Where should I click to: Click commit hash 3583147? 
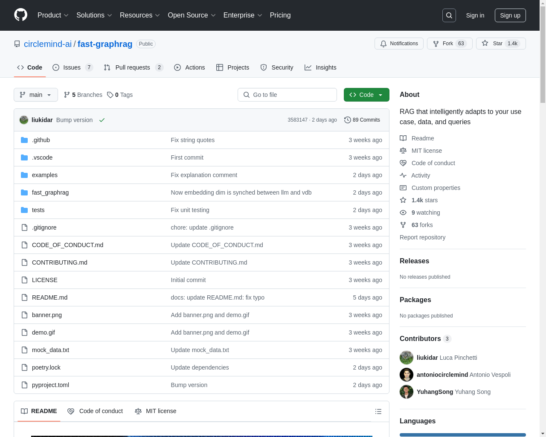[297, 120]
